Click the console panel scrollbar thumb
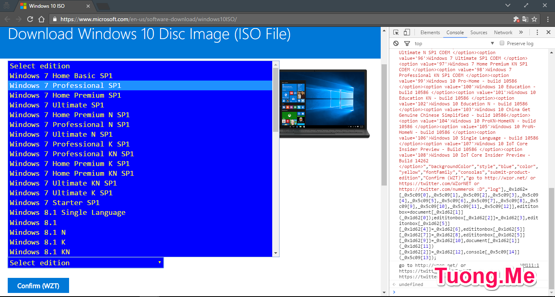 551,238
